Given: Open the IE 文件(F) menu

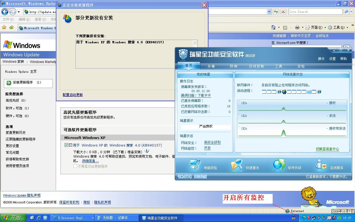Looking at the screenshot, I should pyautogui.click(x=8, y=19).
